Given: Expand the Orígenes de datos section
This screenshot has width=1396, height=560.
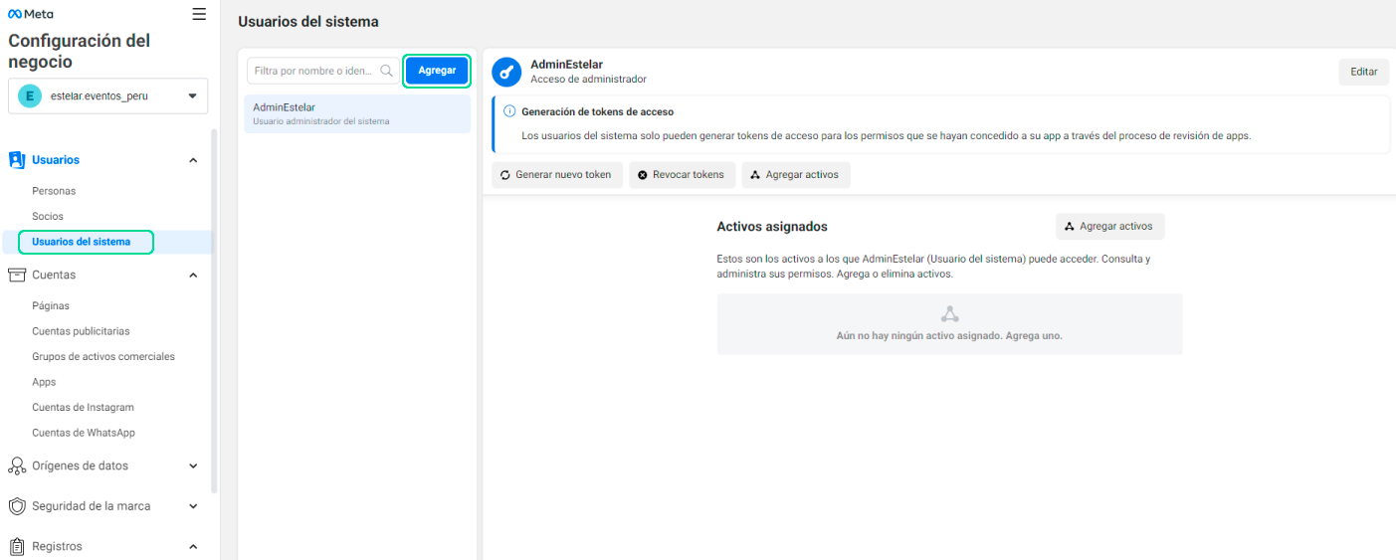Looking at the screenshot, I should pyautogui.click(x=193, y=466).
